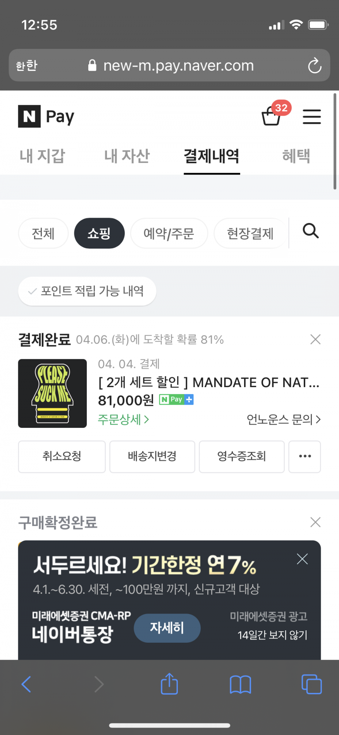Select the 전체 filter chip

click(43, 233)
